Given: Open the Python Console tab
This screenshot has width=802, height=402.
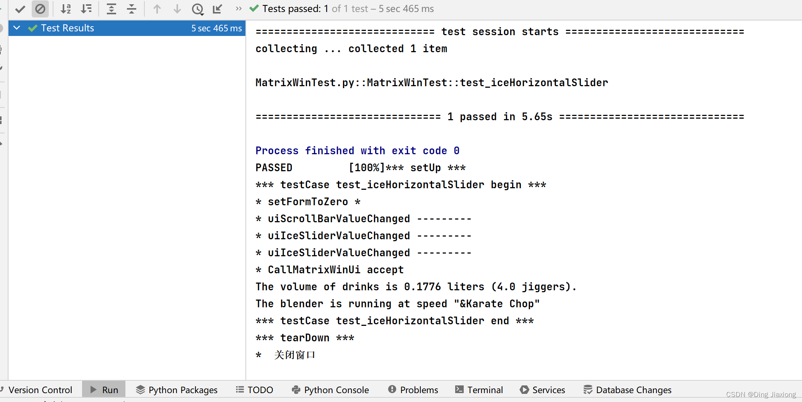Looking at the screenshot, I should coord(330,390).
